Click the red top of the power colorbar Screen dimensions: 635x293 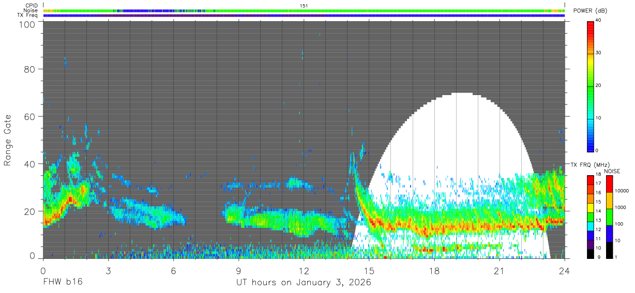(591, 24)
